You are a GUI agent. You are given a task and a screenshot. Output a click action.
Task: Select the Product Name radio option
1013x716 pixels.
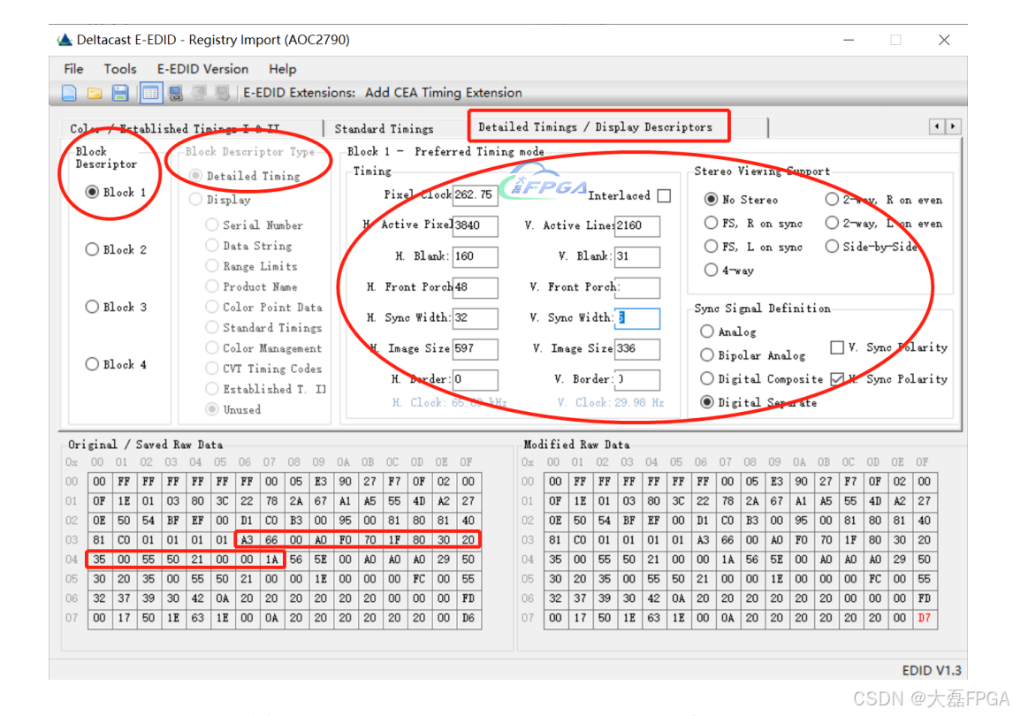click(212, 286)
